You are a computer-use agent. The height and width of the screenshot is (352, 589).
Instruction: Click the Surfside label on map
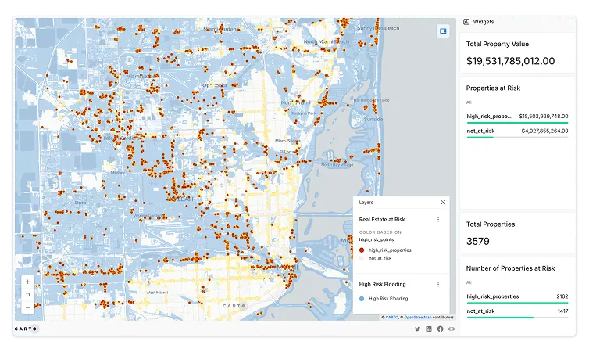pos(373,119)
